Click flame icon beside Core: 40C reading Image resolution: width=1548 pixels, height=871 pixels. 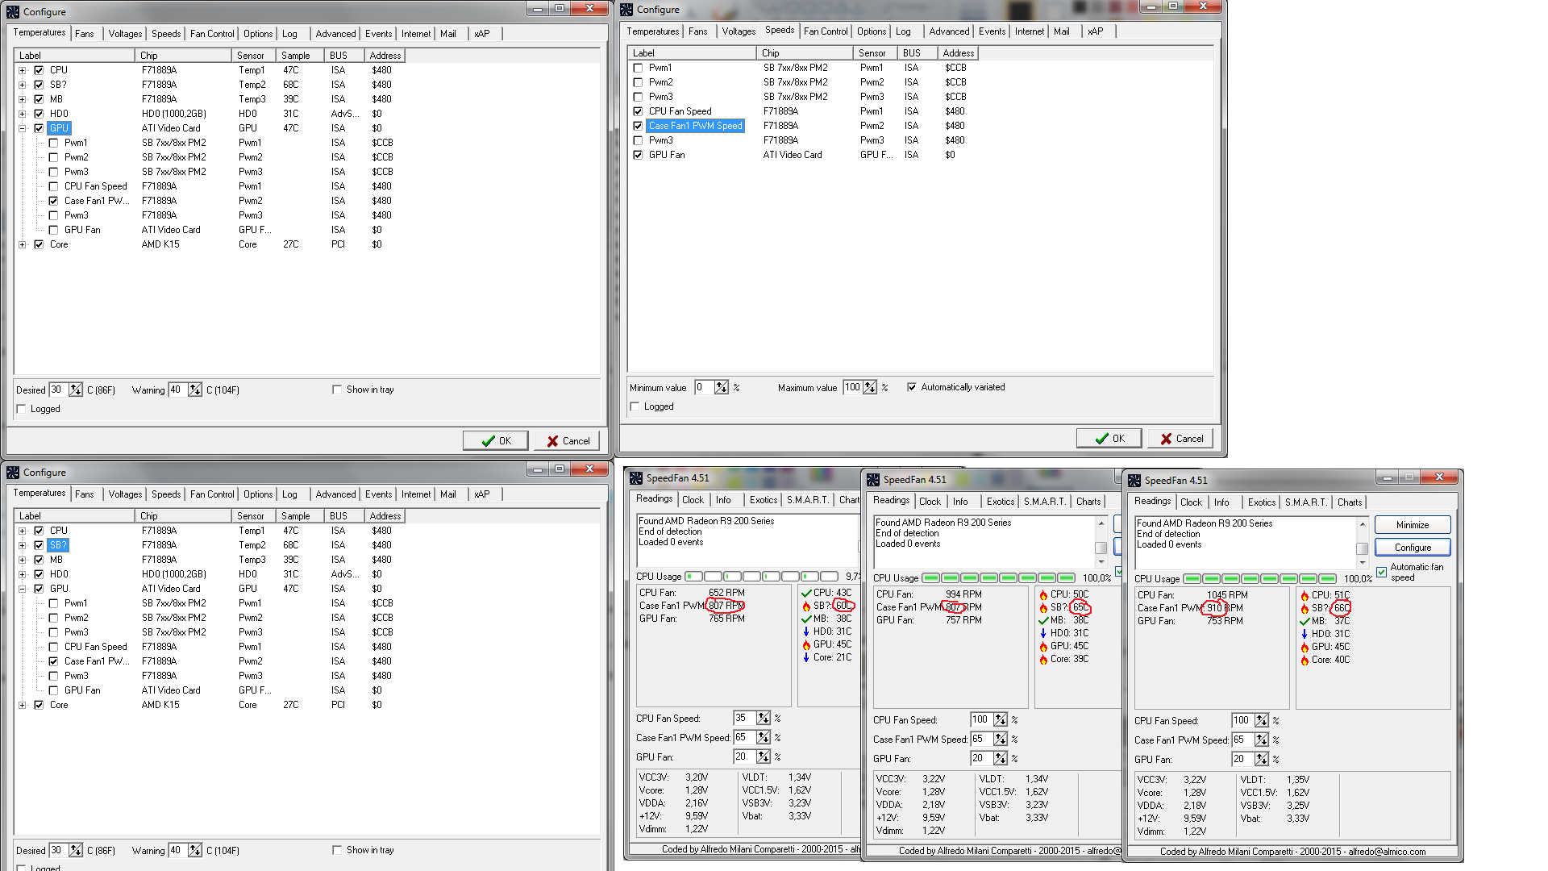click(1305, 661)
